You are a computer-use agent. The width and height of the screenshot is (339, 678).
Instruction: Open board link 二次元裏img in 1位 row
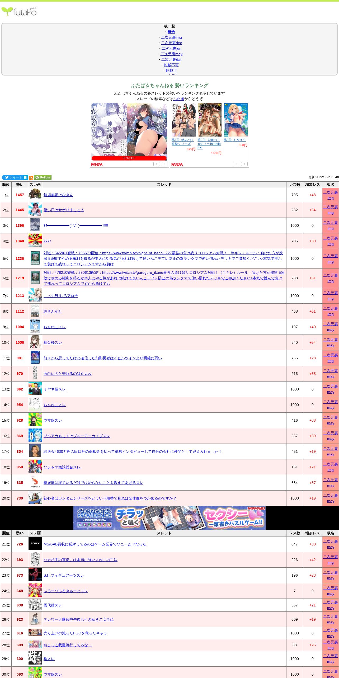(331, 195)
